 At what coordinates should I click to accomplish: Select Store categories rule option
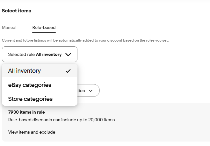[30, 99]
